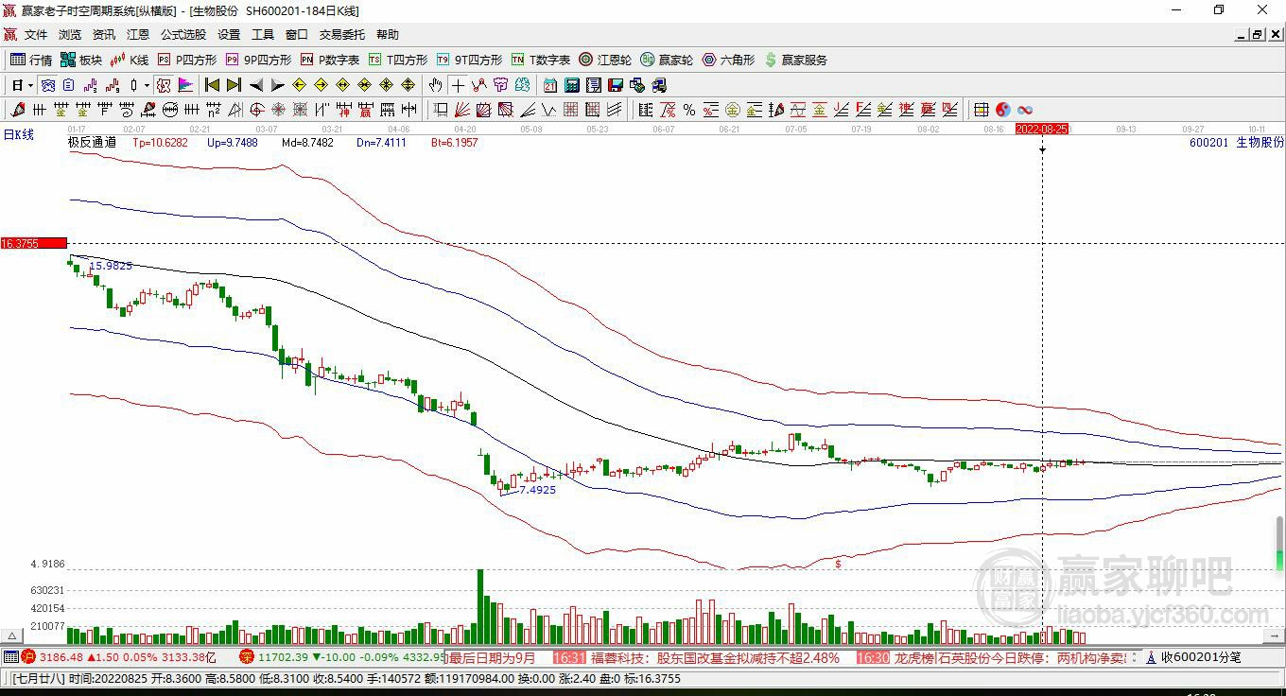
Task: Open the 帮助 menu
Action: click(x=388, y=35)
